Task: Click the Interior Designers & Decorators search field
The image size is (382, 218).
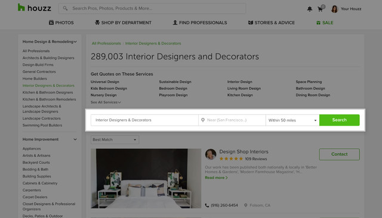Action: pyautogui.click(x=144, y=120)
